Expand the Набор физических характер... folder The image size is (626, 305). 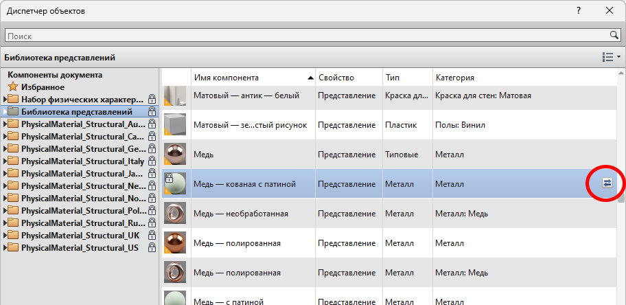pyautogui.click(x=5, y=99)
